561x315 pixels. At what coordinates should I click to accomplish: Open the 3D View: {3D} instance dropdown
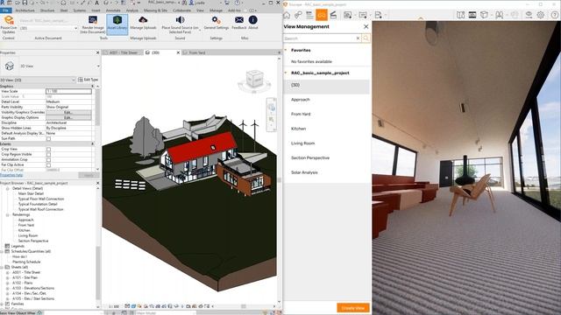point(38,80)
